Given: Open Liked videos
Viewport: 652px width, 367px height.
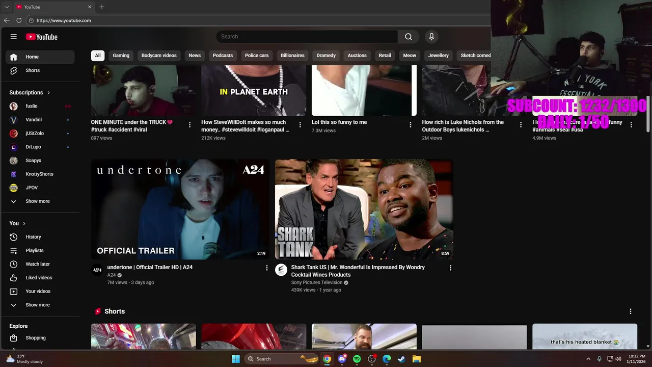Looking at the screenshot, I should point(40,278).
